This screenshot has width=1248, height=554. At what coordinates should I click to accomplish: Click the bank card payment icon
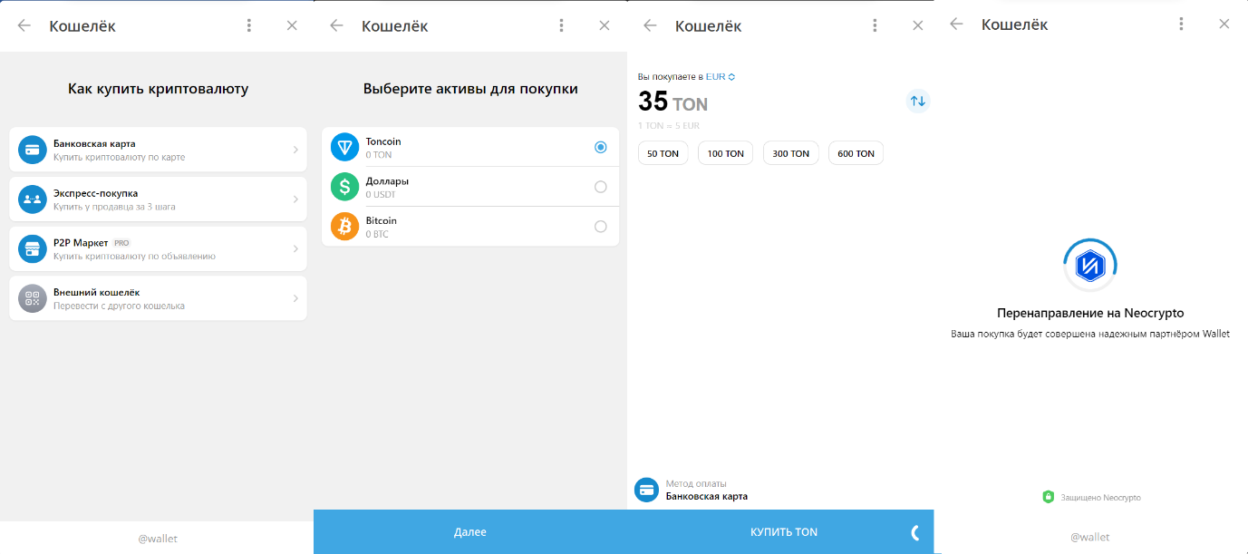coord(30,149)
